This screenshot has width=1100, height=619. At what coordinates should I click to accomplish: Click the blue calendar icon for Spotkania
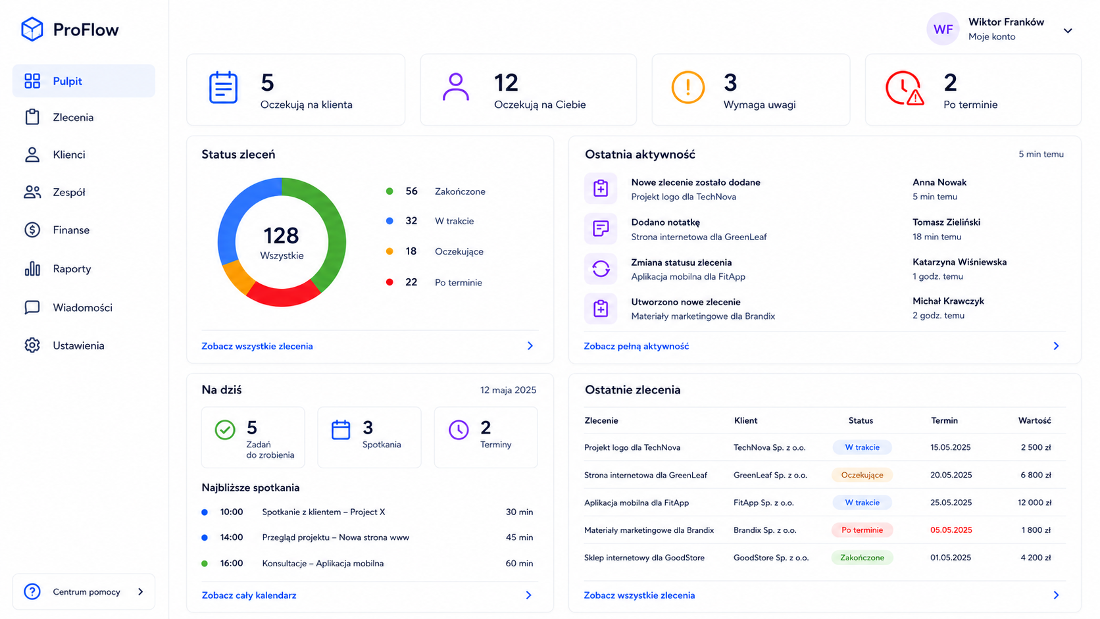click(x=341, y=430)
